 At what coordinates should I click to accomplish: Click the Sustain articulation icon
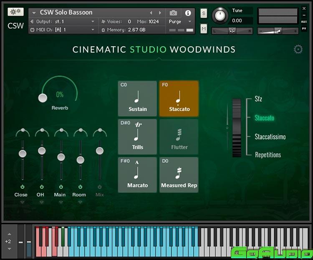pyautogui.click(x=137, y=99)
